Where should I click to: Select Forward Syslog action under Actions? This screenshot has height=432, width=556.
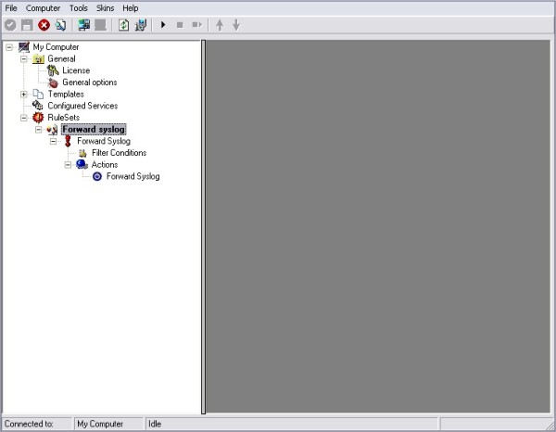click(133, 176)
